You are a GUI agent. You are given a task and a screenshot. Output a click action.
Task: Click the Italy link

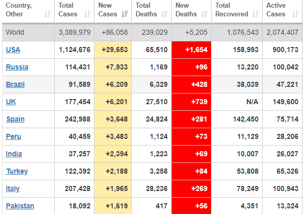click(13, 188)
